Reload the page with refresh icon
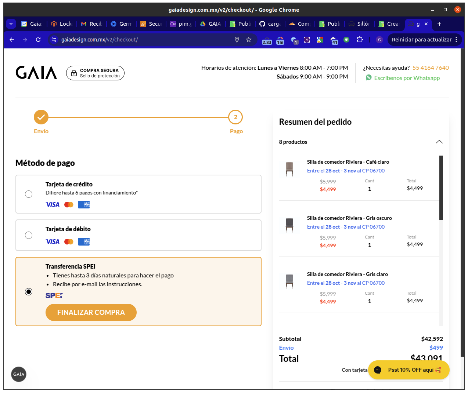Image resolution: width=468 pixels, height=393 pixels. point(38,40)
